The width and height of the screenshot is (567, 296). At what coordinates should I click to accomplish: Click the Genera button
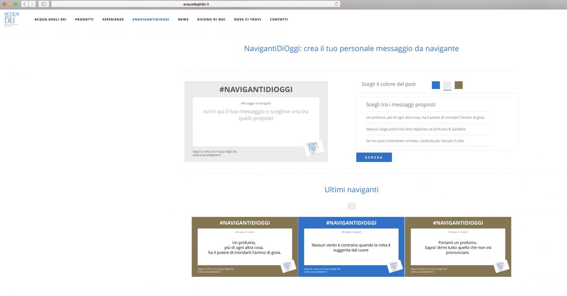point(374,157)
